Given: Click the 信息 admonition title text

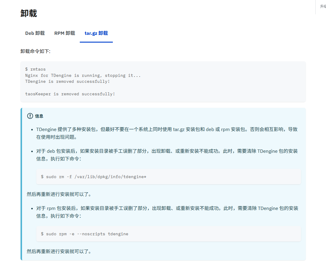Looking at the screenshot, I should (39, 116).
